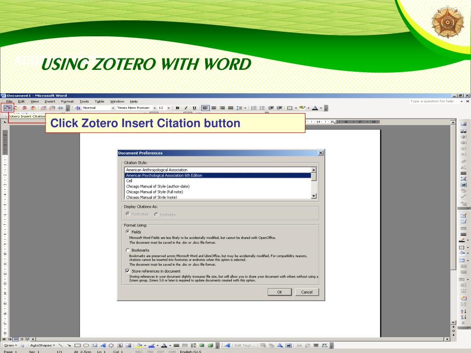471x353 pixels.
Task: Open the File menu
Action: click(9, 102)
